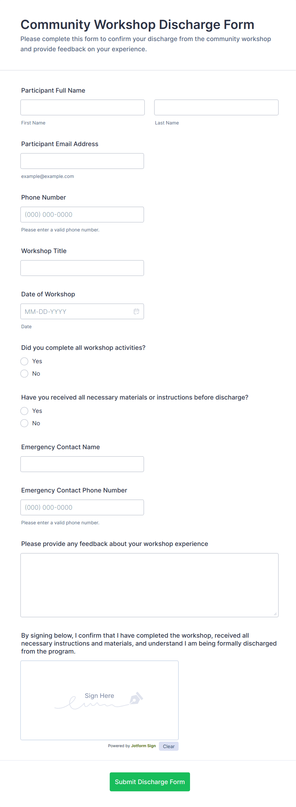
Task: Focus the First Name field
Action: pyautogui.click(x=82, y=108)
